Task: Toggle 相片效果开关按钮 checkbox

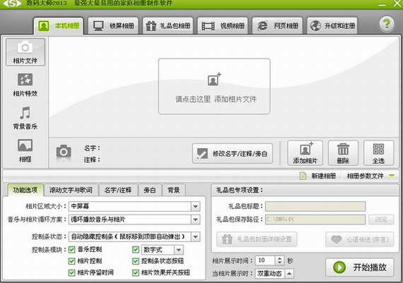Action: [x=136, y=272]
